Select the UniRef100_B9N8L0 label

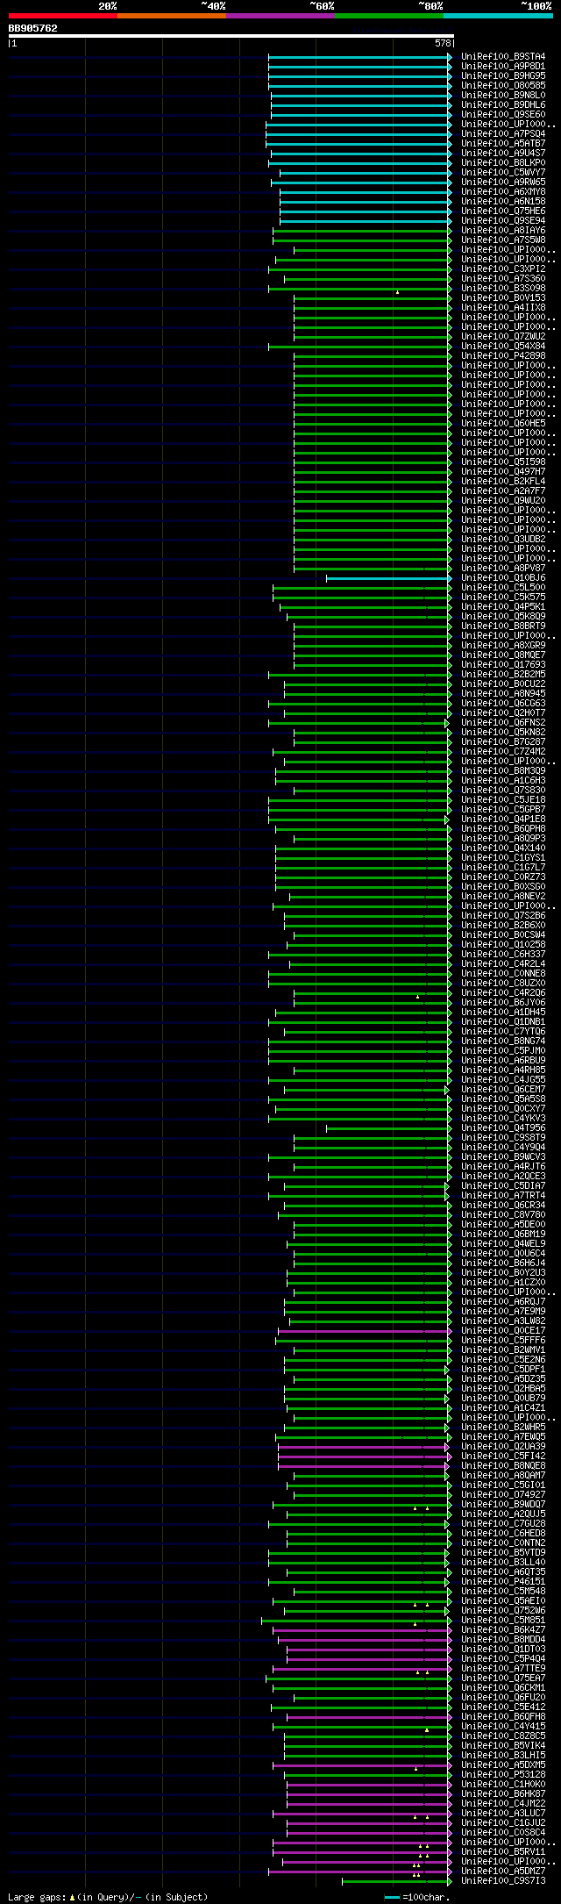503,96
